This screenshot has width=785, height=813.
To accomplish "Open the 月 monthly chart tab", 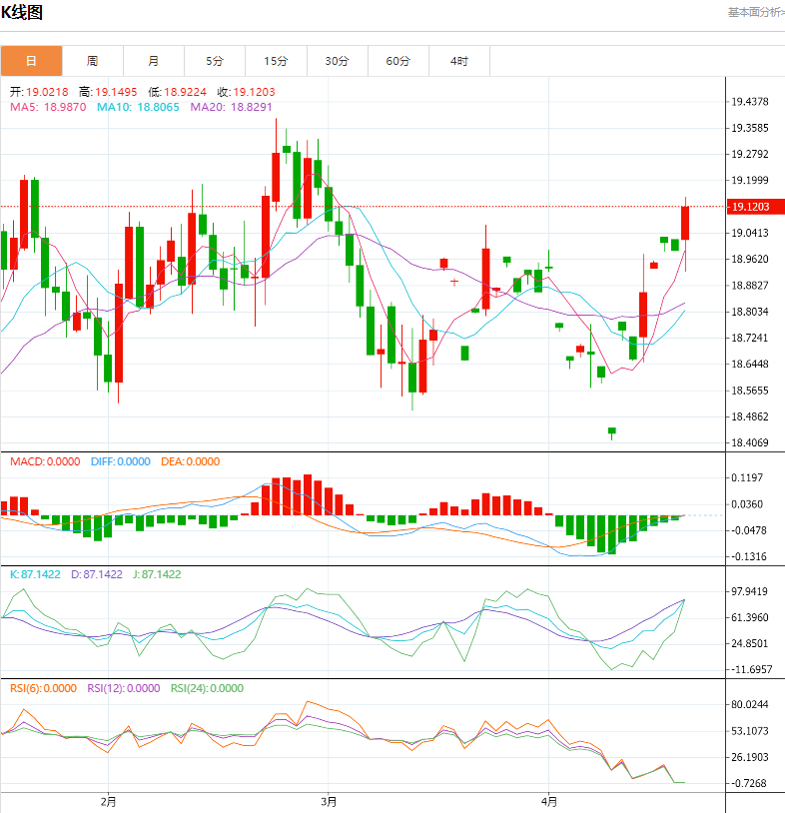I will [x=153, y=61].
